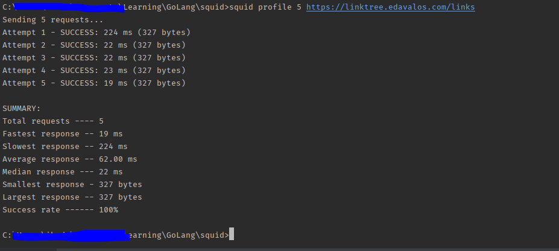Click the GoLang\squid path in the bottom prompt
This screenshot has height=251, width=559.
point(195,235)
